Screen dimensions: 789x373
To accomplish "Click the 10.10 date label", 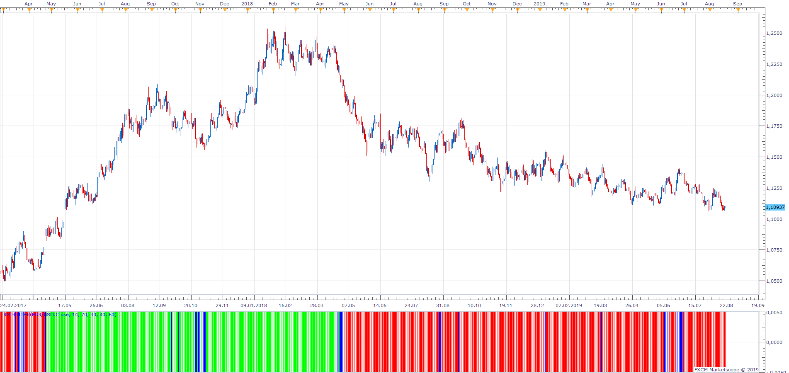I will (474, 305).
